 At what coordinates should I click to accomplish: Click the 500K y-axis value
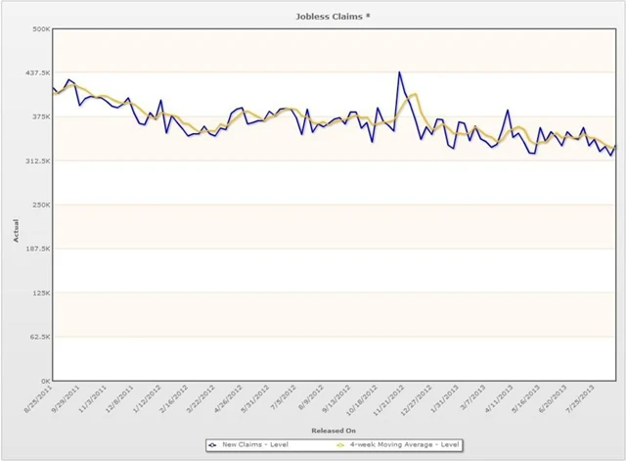point(39,29)
